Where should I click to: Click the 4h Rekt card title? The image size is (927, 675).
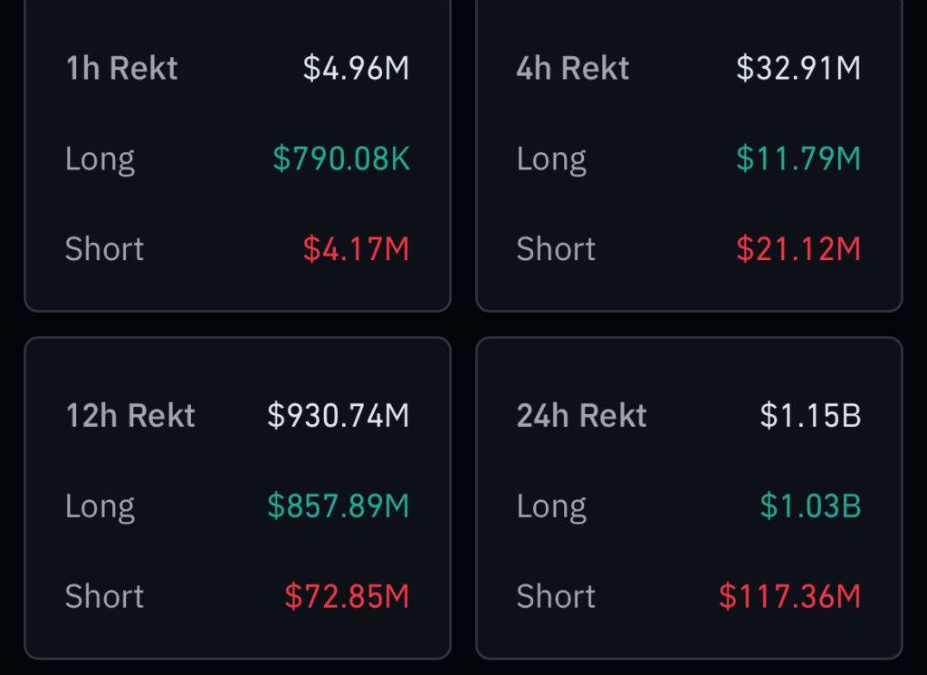573,69
